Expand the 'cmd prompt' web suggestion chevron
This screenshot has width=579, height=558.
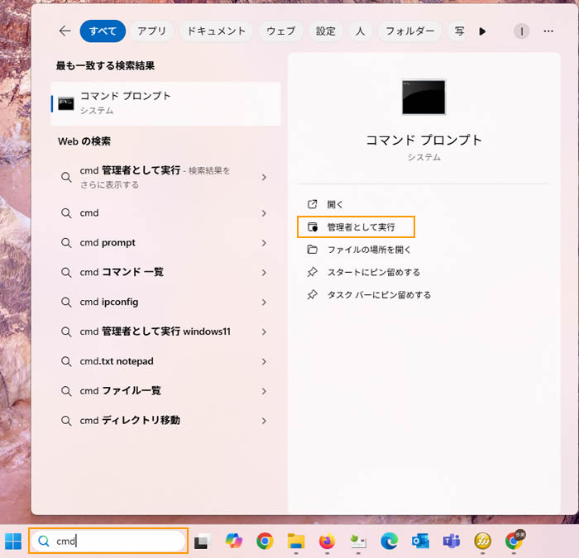264,243
